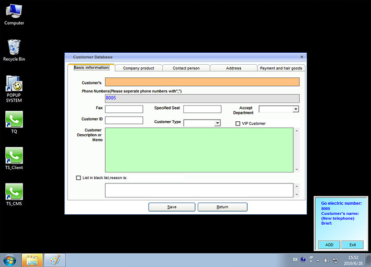
Task: Click the file explorer taskbar icon
Action: click(32, 260)
